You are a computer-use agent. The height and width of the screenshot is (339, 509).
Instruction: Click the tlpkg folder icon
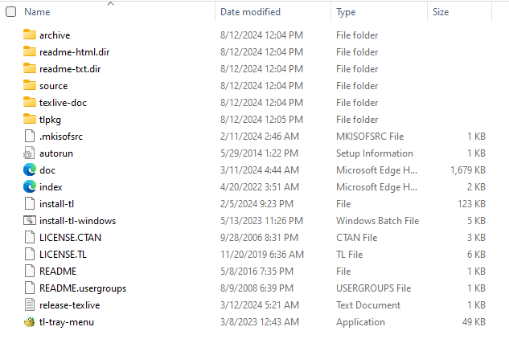(x=30, y=119)
